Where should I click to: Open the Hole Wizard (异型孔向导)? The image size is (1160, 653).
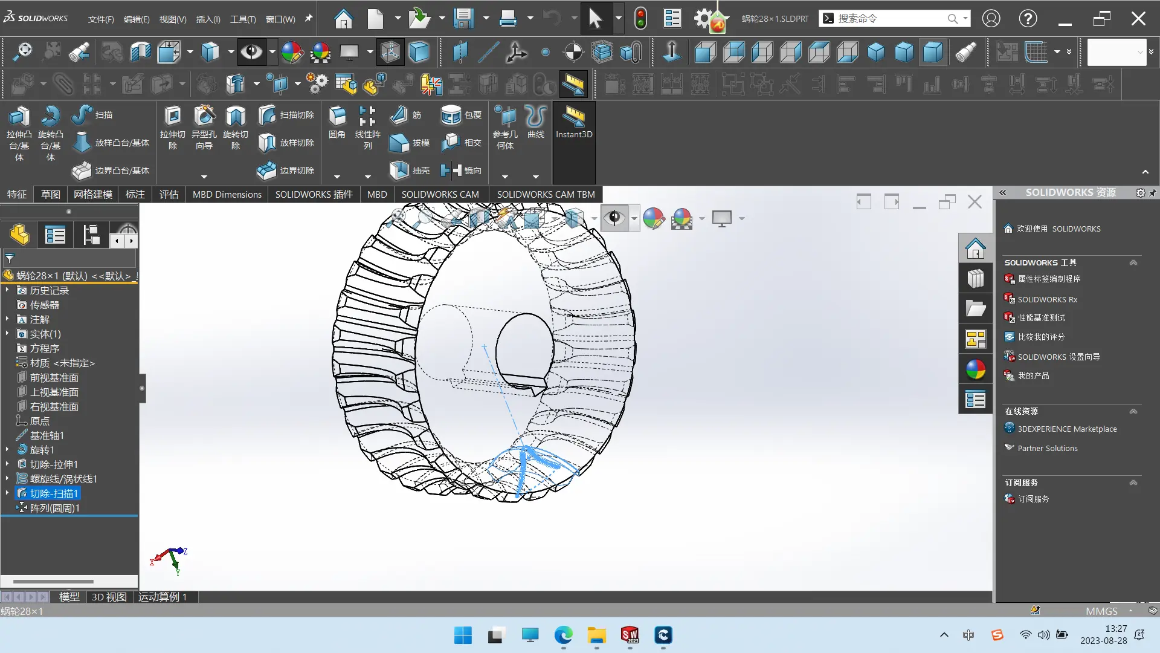coord(204,128)
